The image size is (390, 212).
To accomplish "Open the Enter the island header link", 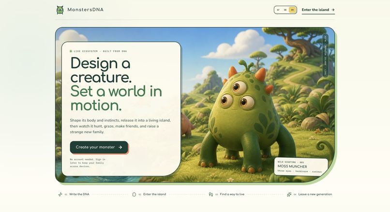I will point(318,10).
